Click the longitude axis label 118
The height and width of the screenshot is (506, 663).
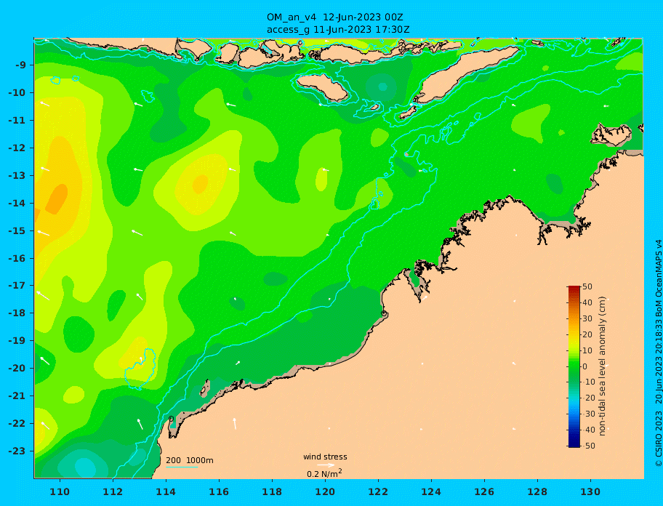tap(272, 491)
